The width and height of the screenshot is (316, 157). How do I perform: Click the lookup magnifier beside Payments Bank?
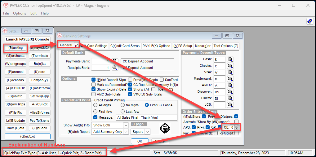115,61
